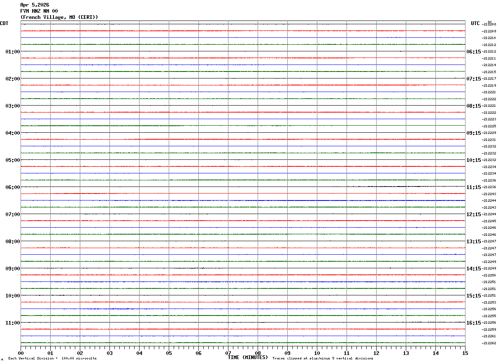Select the DC offset value -212229
Screen dimensions: 498x364
(x=489, y=133)
